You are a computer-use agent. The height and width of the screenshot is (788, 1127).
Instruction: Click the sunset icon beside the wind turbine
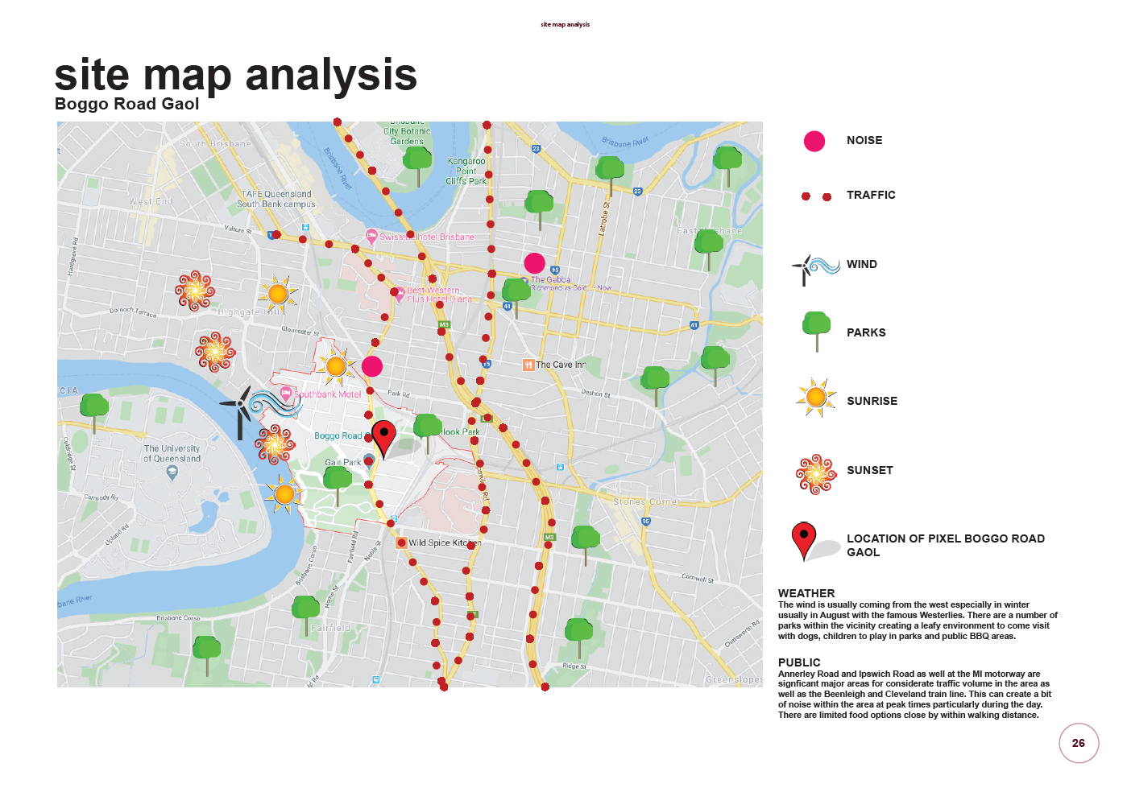(x=275, y=444)
